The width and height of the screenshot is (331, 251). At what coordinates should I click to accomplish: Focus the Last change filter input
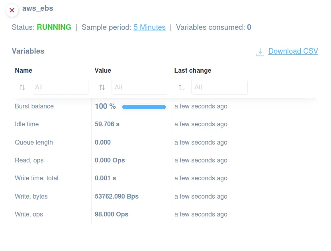(219, 87)
